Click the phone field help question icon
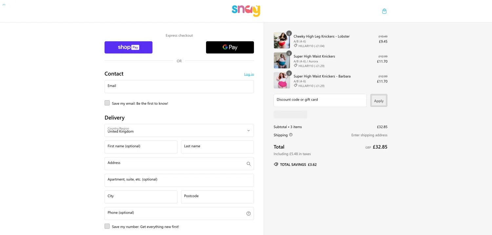 click(248, 213)
